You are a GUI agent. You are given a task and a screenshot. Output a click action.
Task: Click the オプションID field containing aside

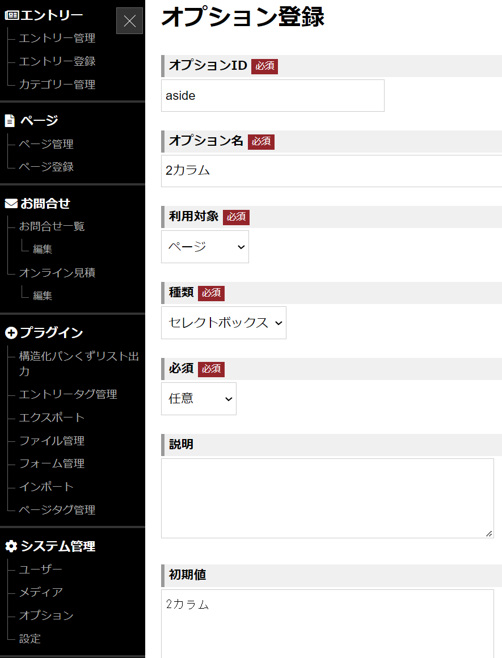272,95
